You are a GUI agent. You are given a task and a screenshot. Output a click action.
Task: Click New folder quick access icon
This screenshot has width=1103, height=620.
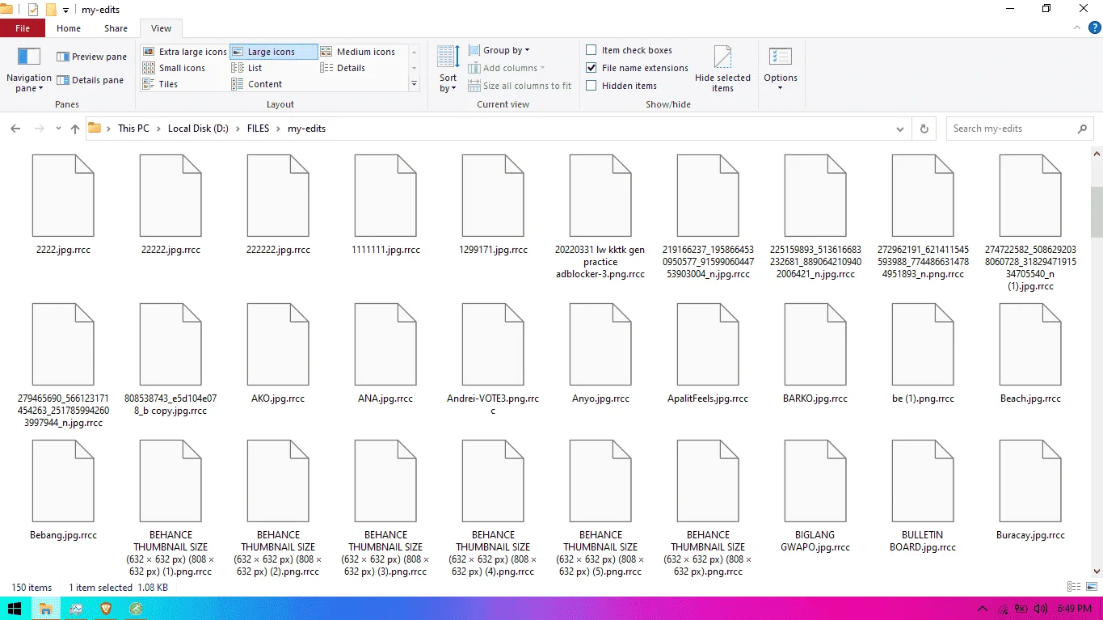pos(51,10)
